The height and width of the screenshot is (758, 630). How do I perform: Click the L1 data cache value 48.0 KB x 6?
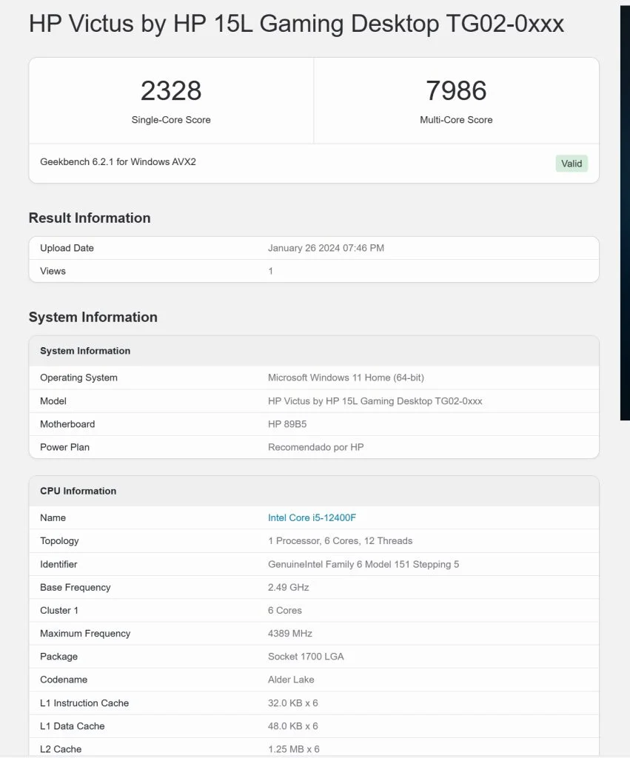click(x=293, y=726)
